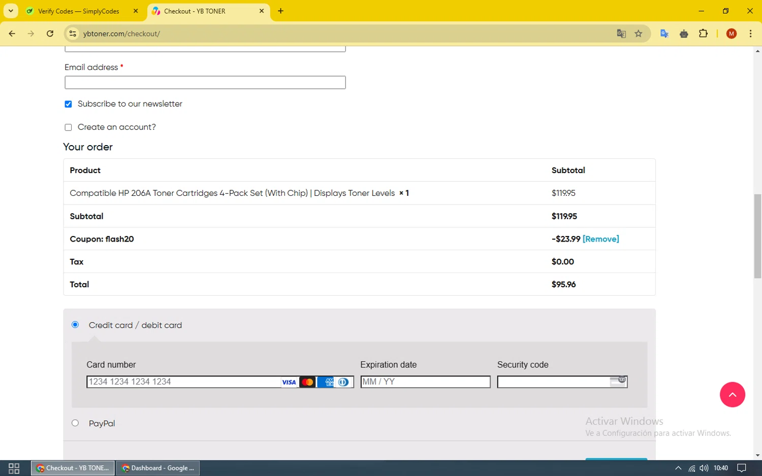Screen dimensions: 762x476
Task: Select Credit card / debit card option
Action: click(x=75, y=325)
